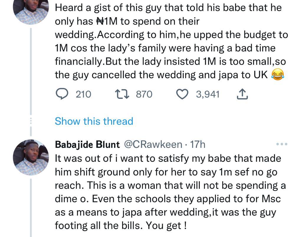Click the @CRawkeen handle
Viewport: 302px width, 237px height.
click(153, 145)
